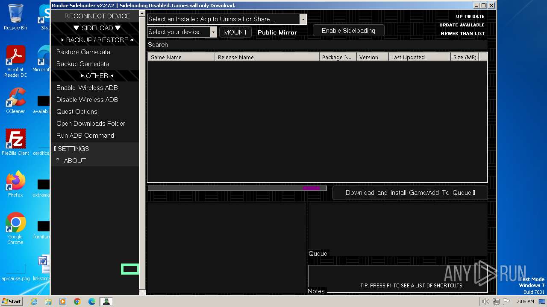Click sidebar scrollbar up arrow
Viewport: 547px width, 307px height.
(x=142, y=14)
